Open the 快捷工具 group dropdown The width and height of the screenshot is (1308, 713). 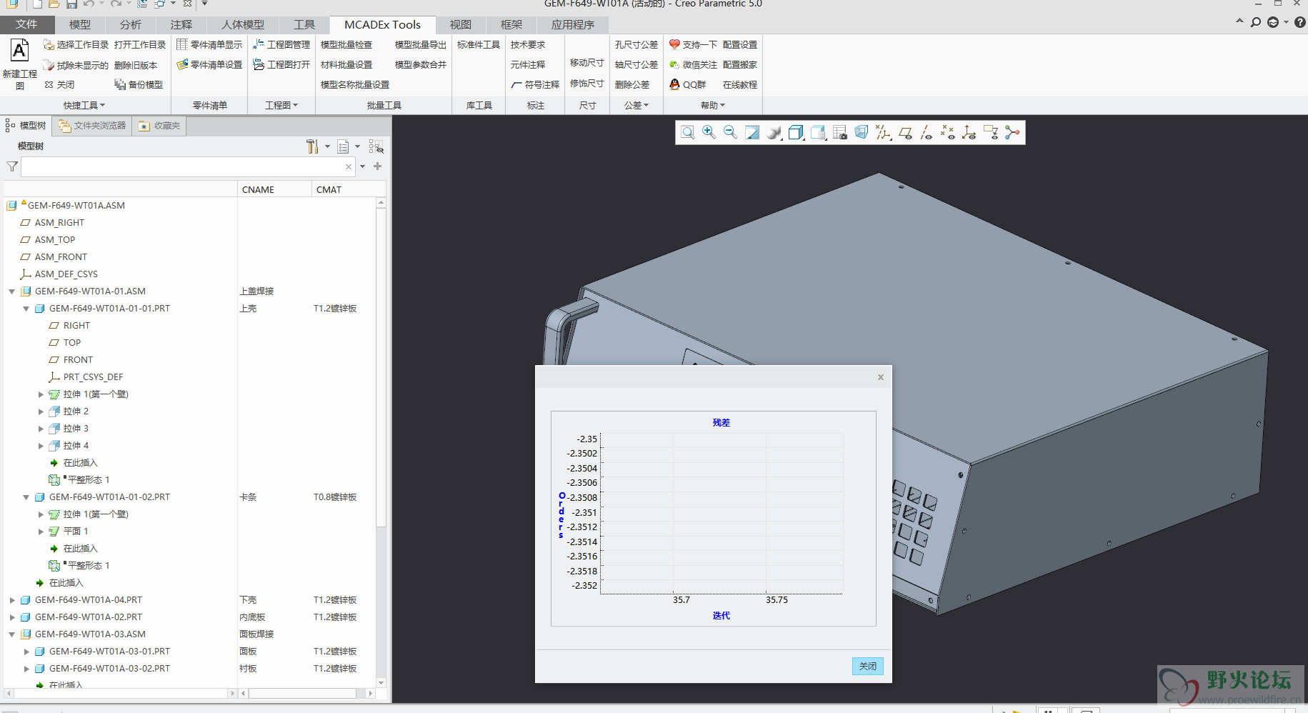tap(84, 106)
